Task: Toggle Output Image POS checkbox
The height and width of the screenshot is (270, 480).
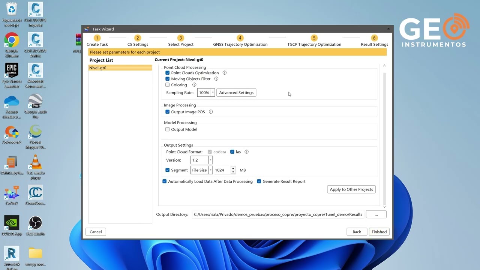Action: point(168,112)
